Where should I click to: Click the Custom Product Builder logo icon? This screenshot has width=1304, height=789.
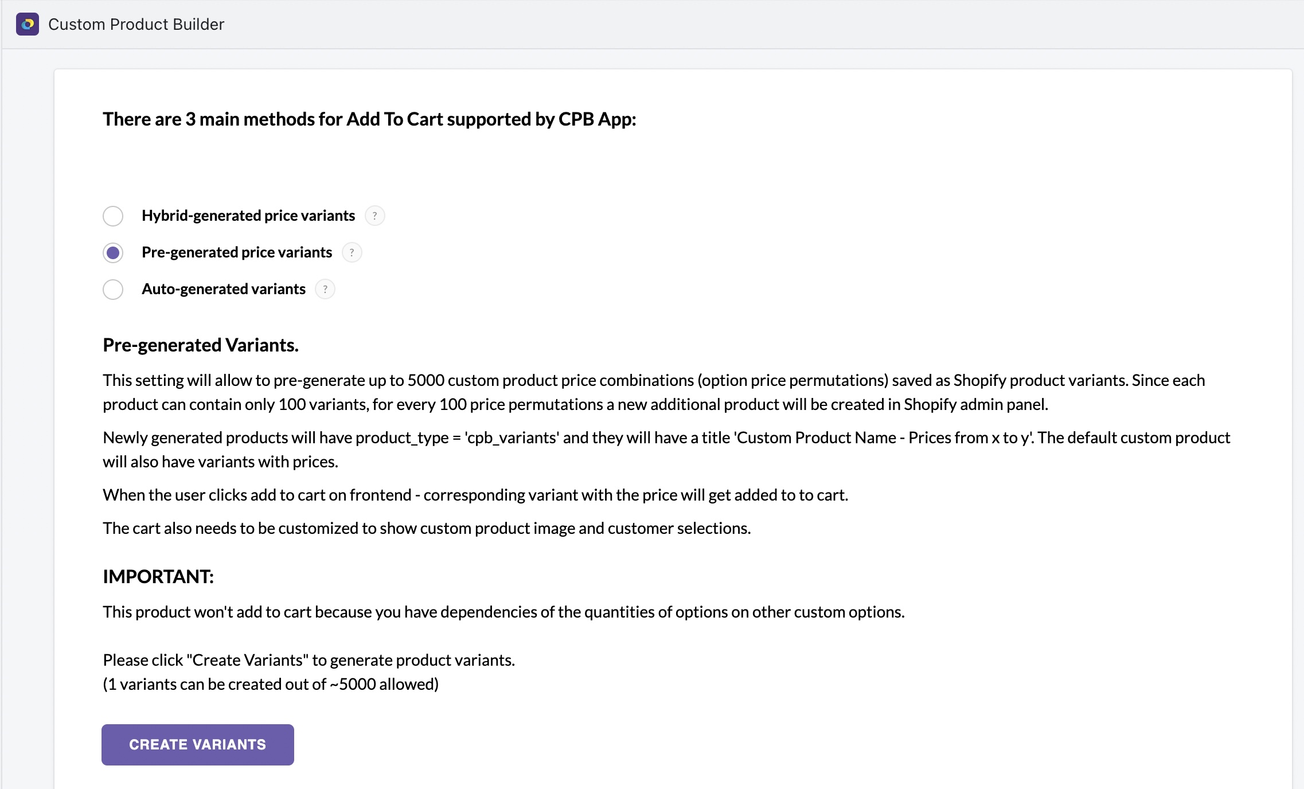click(x=27, y=24)
